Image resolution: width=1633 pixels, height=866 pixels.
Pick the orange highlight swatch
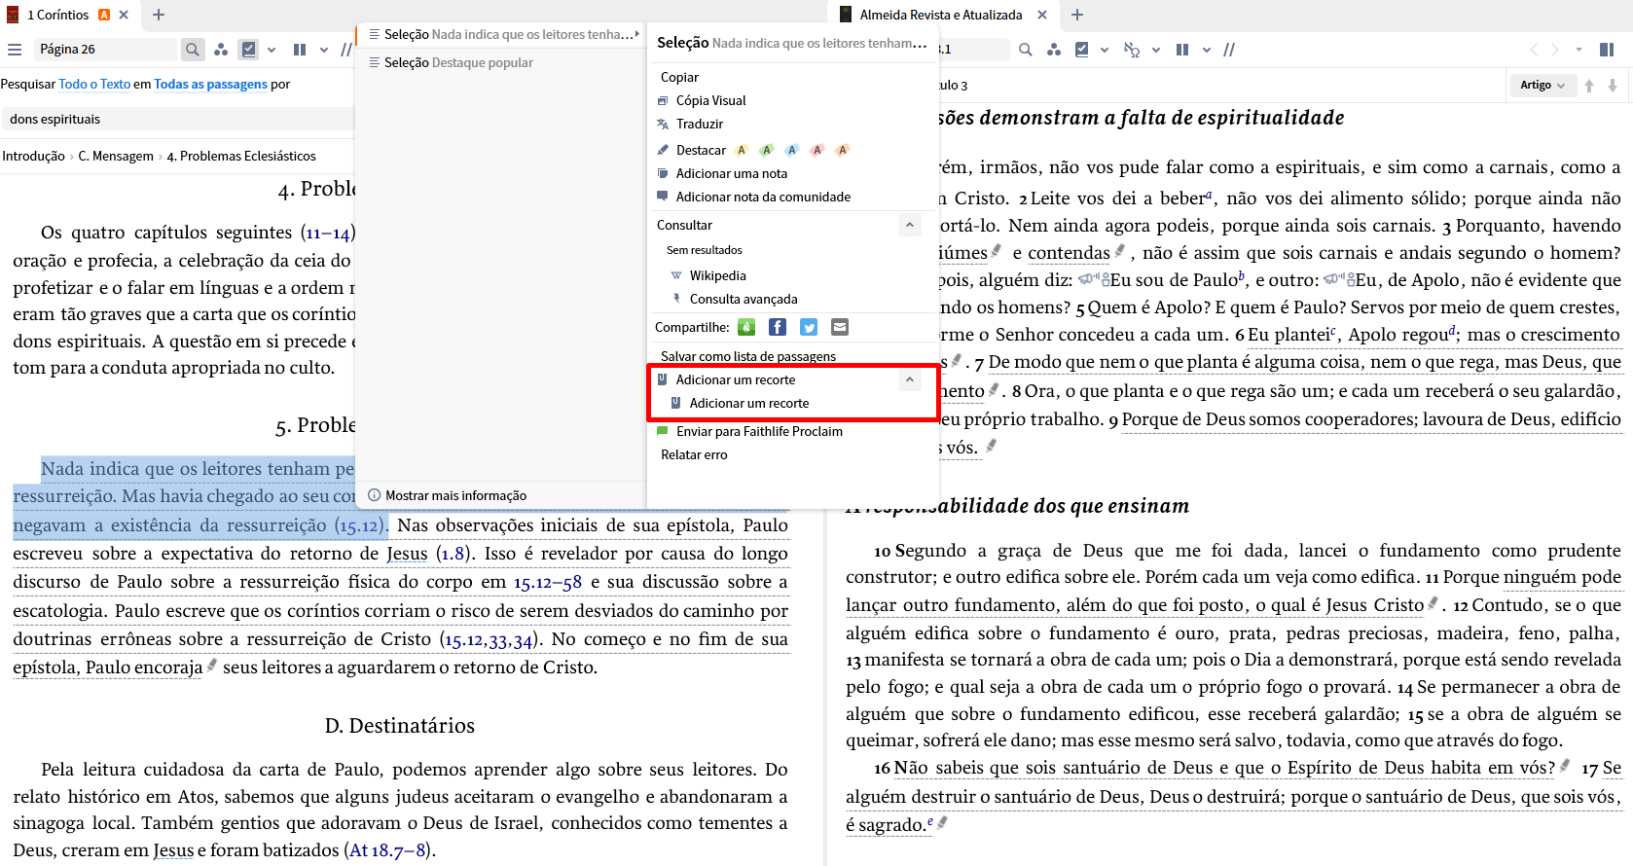pyautogui.click(x=843, y=150)
